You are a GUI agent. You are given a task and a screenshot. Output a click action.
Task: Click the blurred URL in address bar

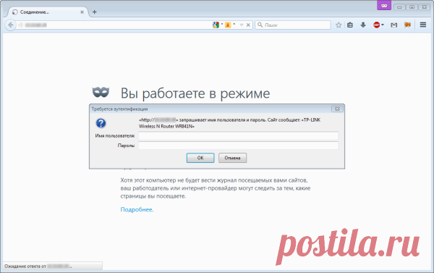click(x=36, y=25)
